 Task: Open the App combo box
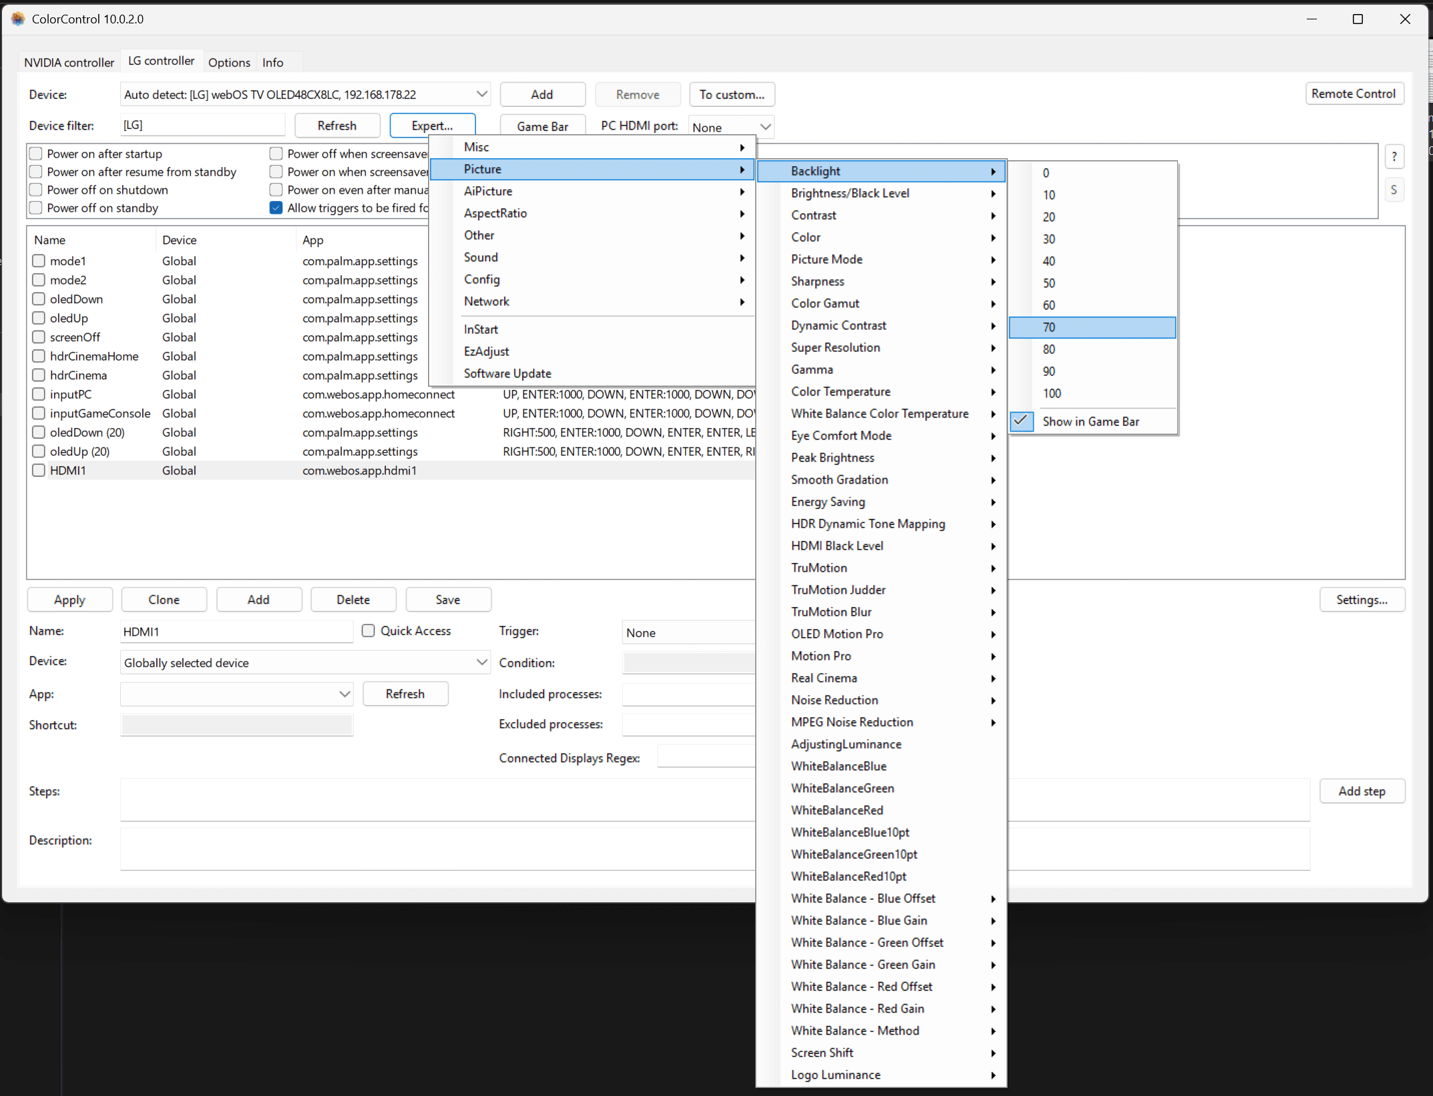click(x=236, y=694)
